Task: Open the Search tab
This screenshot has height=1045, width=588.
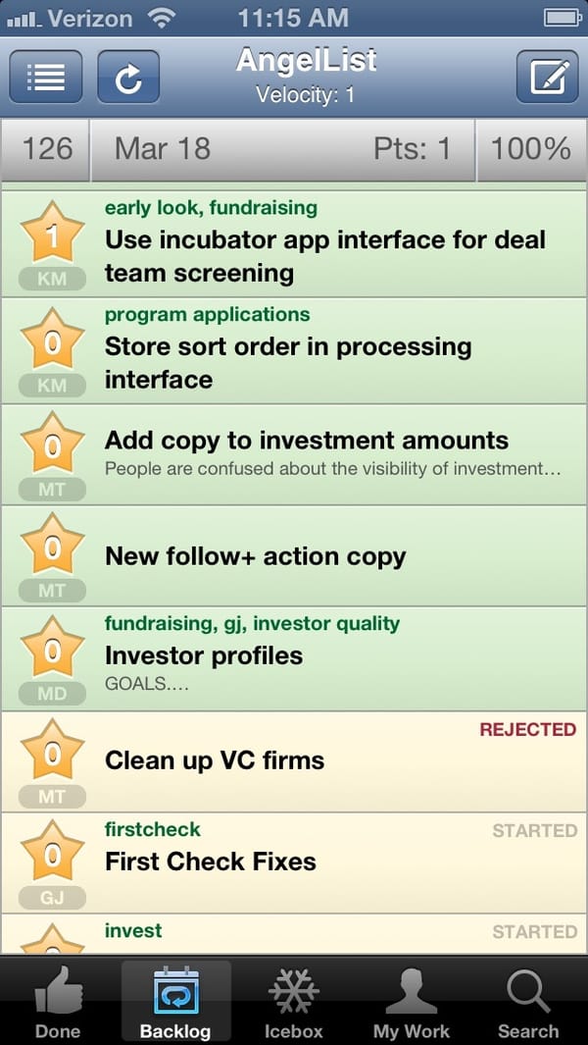Action: pyautogui.click(x=528, y=1002)
